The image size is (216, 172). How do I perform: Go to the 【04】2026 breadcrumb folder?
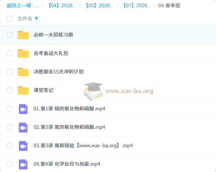(x=62, y=6)
